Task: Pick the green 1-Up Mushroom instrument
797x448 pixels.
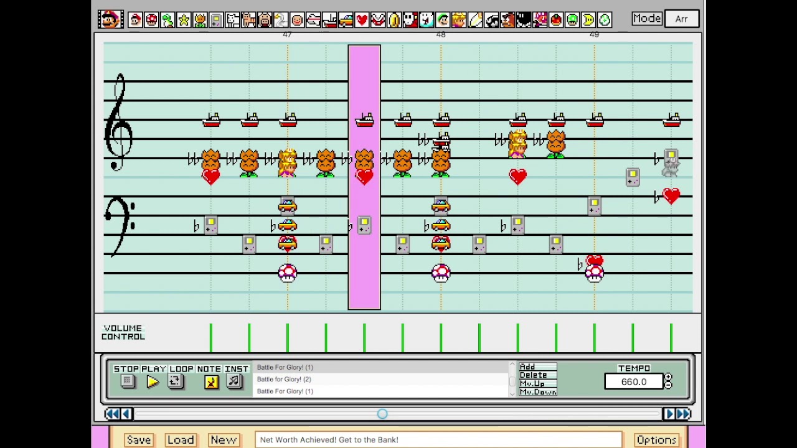Action: (572, 20)
